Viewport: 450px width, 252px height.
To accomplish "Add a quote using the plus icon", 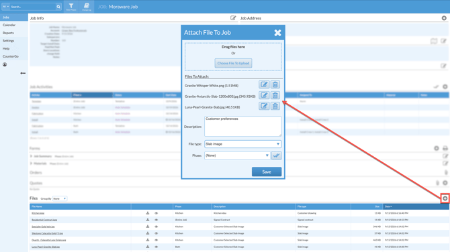I will 445,183.
